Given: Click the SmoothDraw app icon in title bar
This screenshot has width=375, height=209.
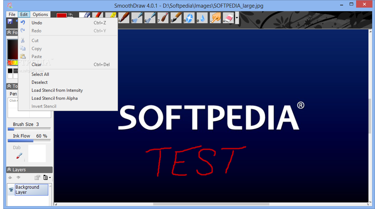Looking at the screenshot, I should (x=10, y=5).
